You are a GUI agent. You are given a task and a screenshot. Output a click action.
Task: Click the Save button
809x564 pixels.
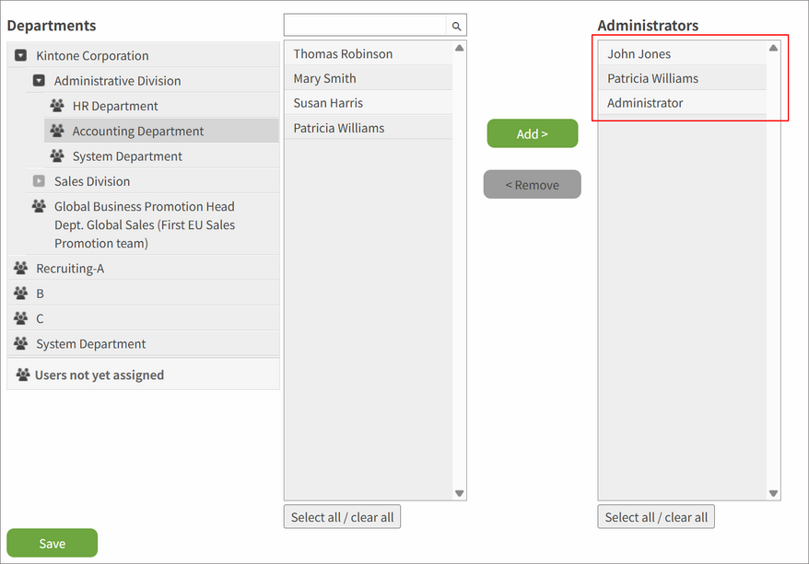coord(52,543)
